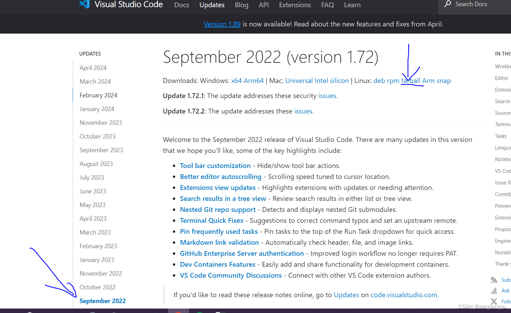
Task: Open Search results in a tree view link
Action: tap(223, 198)
